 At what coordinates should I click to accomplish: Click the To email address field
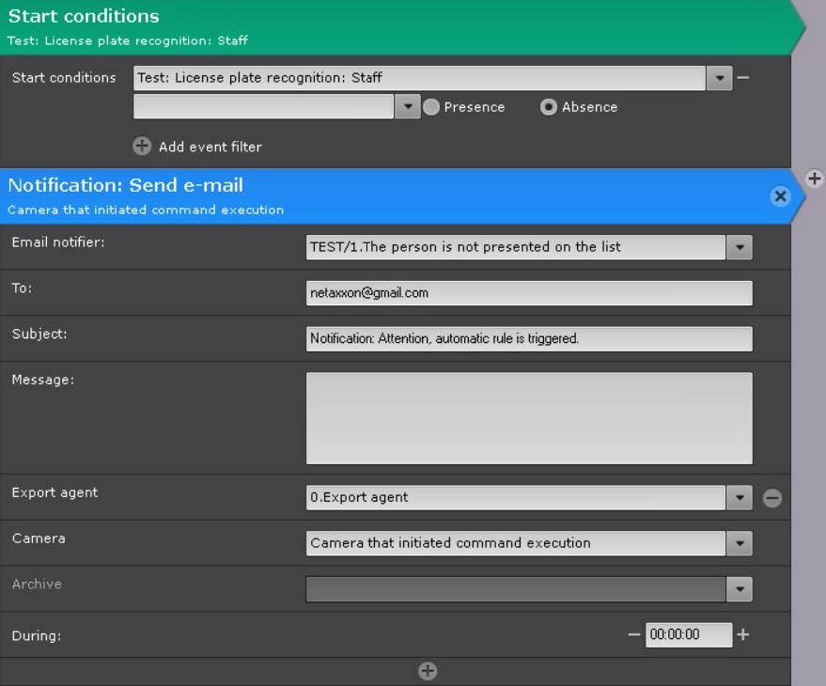click(x=529, y=293)
